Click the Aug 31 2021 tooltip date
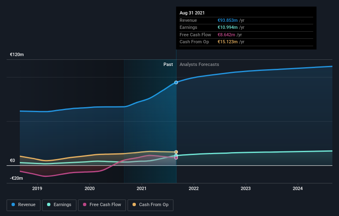 point(192,13)
